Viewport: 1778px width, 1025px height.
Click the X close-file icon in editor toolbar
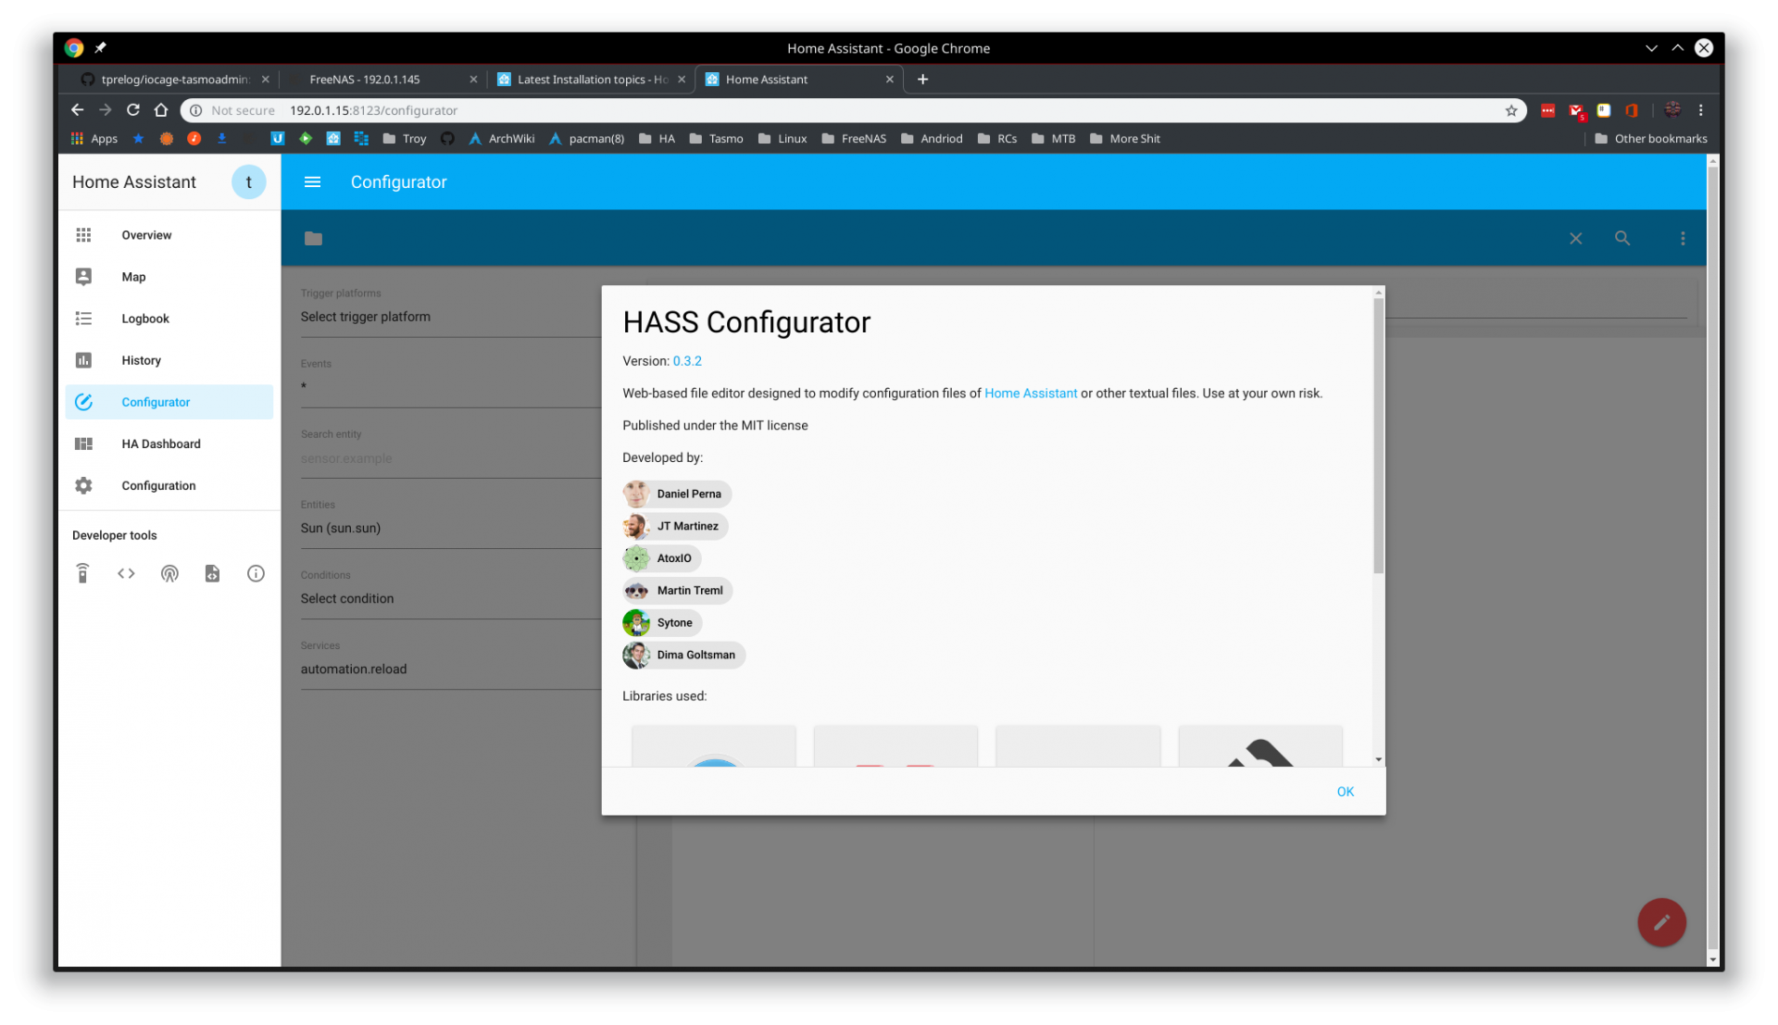point(1575,239)
